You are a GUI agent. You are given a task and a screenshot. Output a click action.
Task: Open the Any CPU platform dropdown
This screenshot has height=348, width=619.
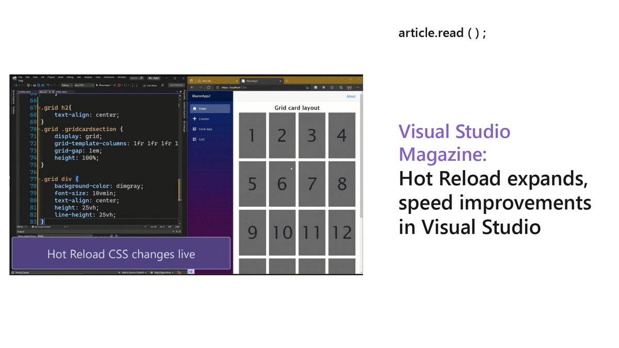84,85
